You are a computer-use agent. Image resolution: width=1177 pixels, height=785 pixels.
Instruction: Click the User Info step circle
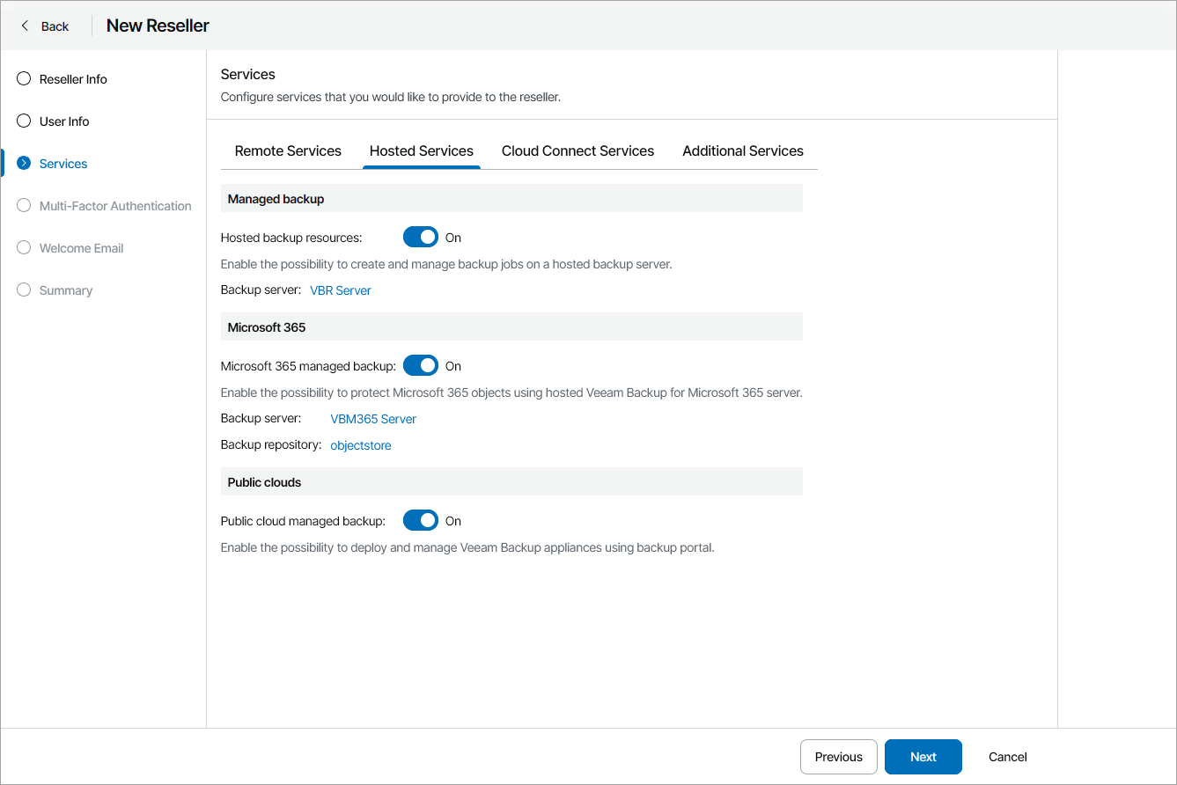pos(23,121)
